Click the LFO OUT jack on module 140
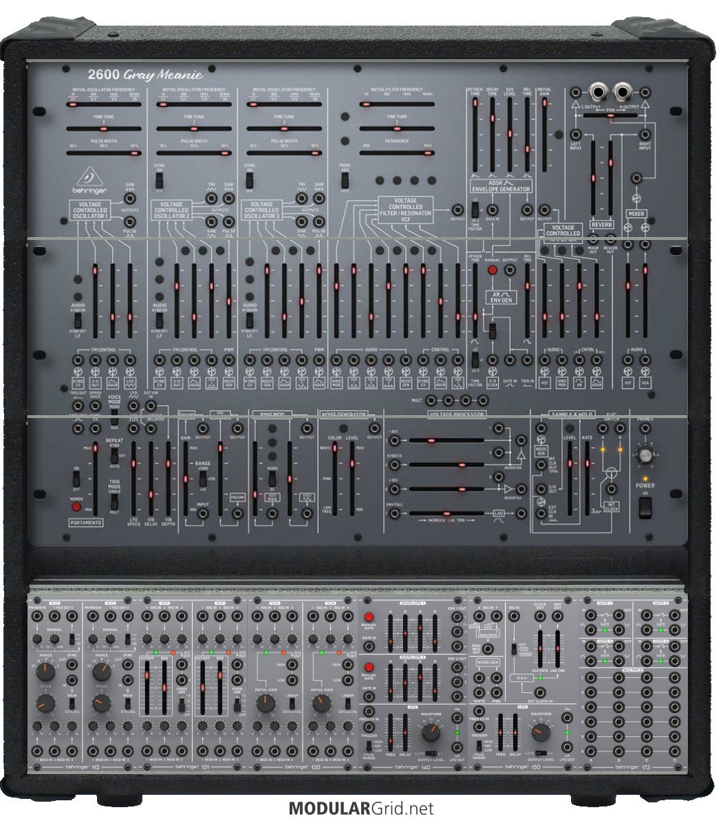This screenshot has width=723, height=823. tap(457, 747)
